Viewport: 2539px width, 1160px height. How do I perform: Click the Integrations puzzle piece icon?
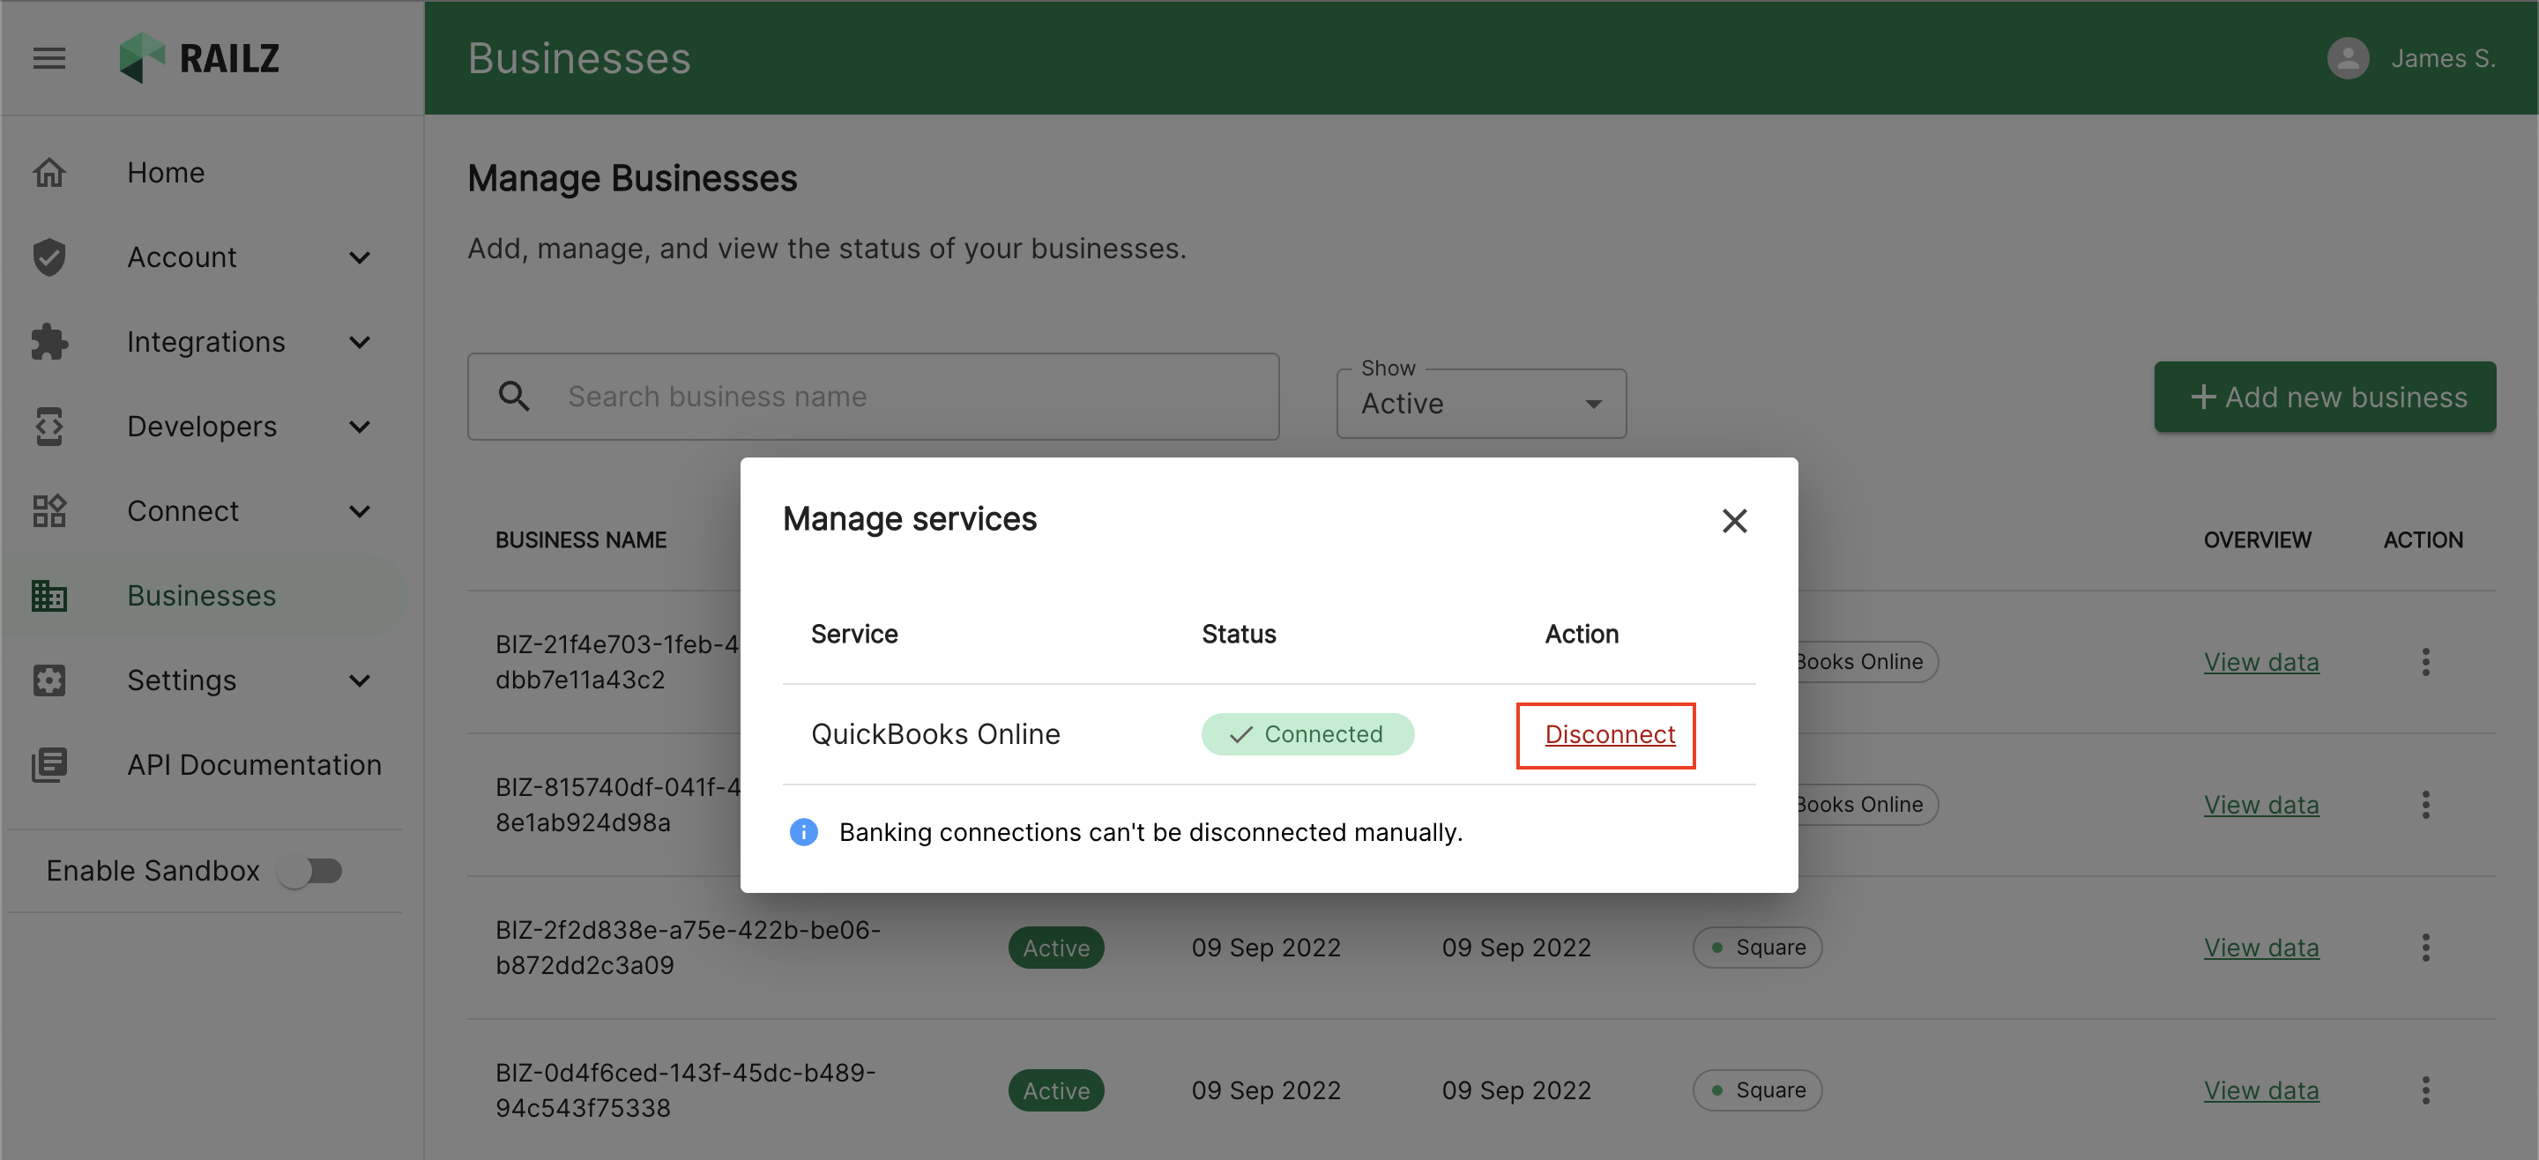[x=48, y=342]
